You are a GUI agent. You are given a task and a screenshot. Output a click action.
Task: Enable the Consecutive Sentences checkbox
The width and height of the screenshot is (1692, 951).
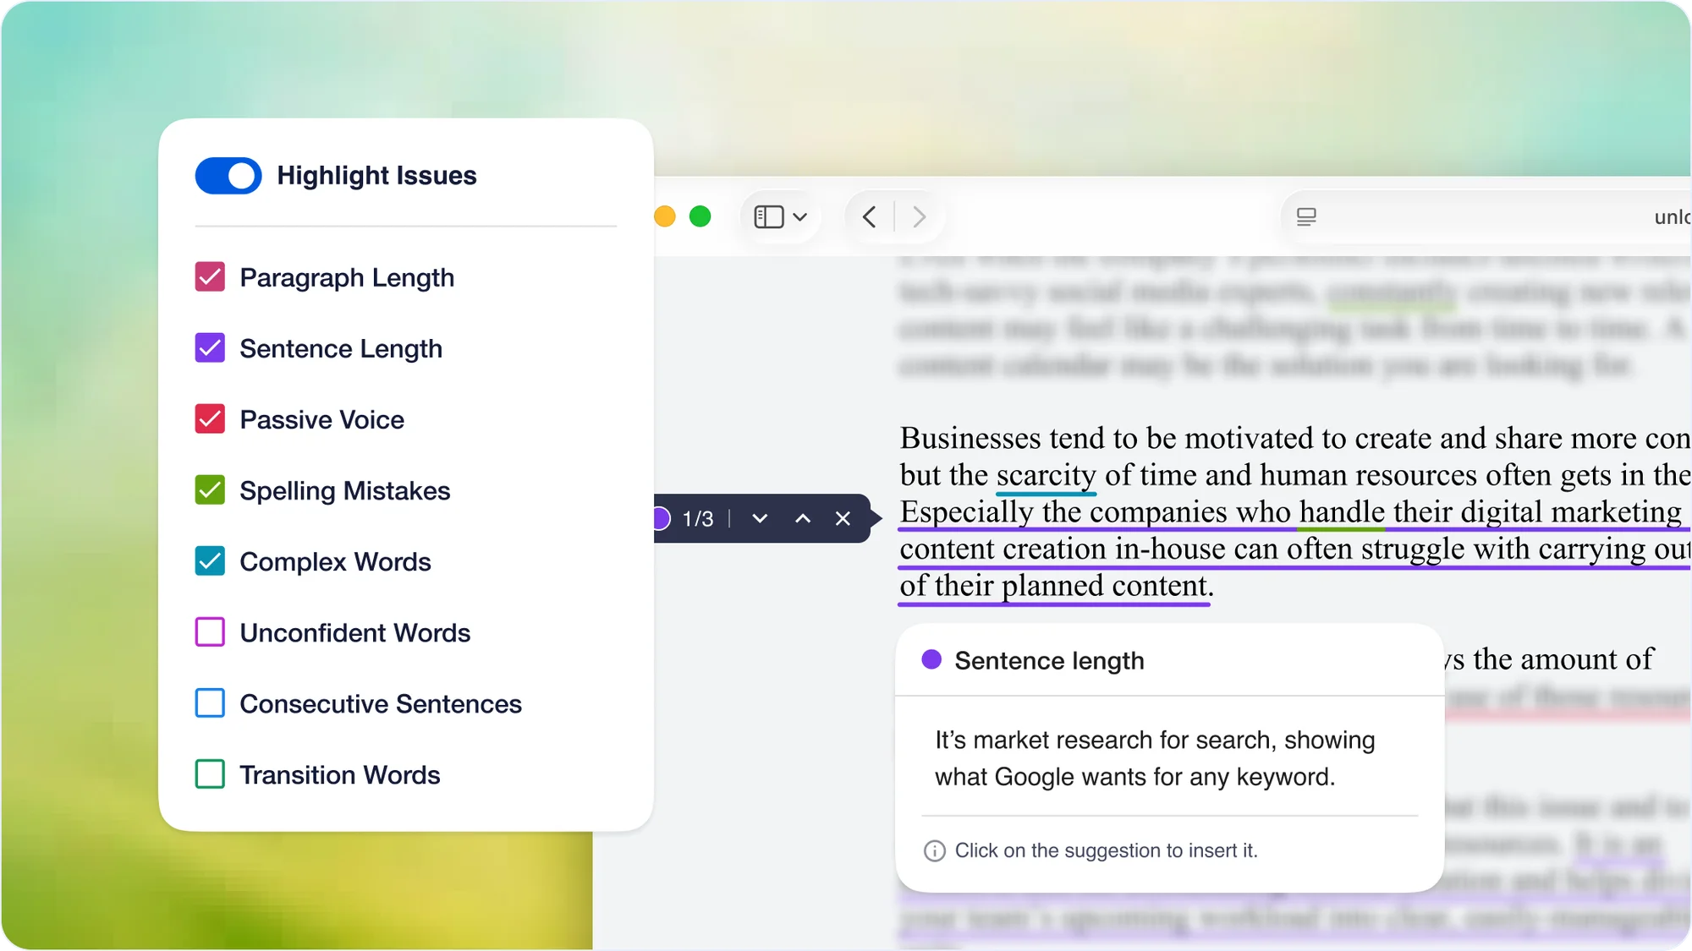[210, 703]
